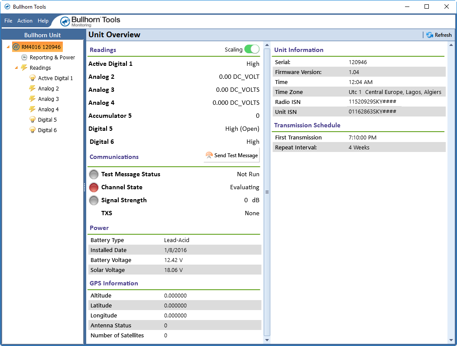Click the Bullhorn Tools logo icon in header
Screen dimensions: 457x346
pos(65,21)
